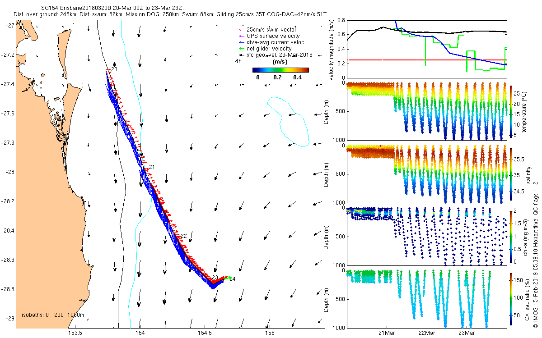Click the "-28.6" latitude tick label
542x338 pixels.
click(8, 260)
